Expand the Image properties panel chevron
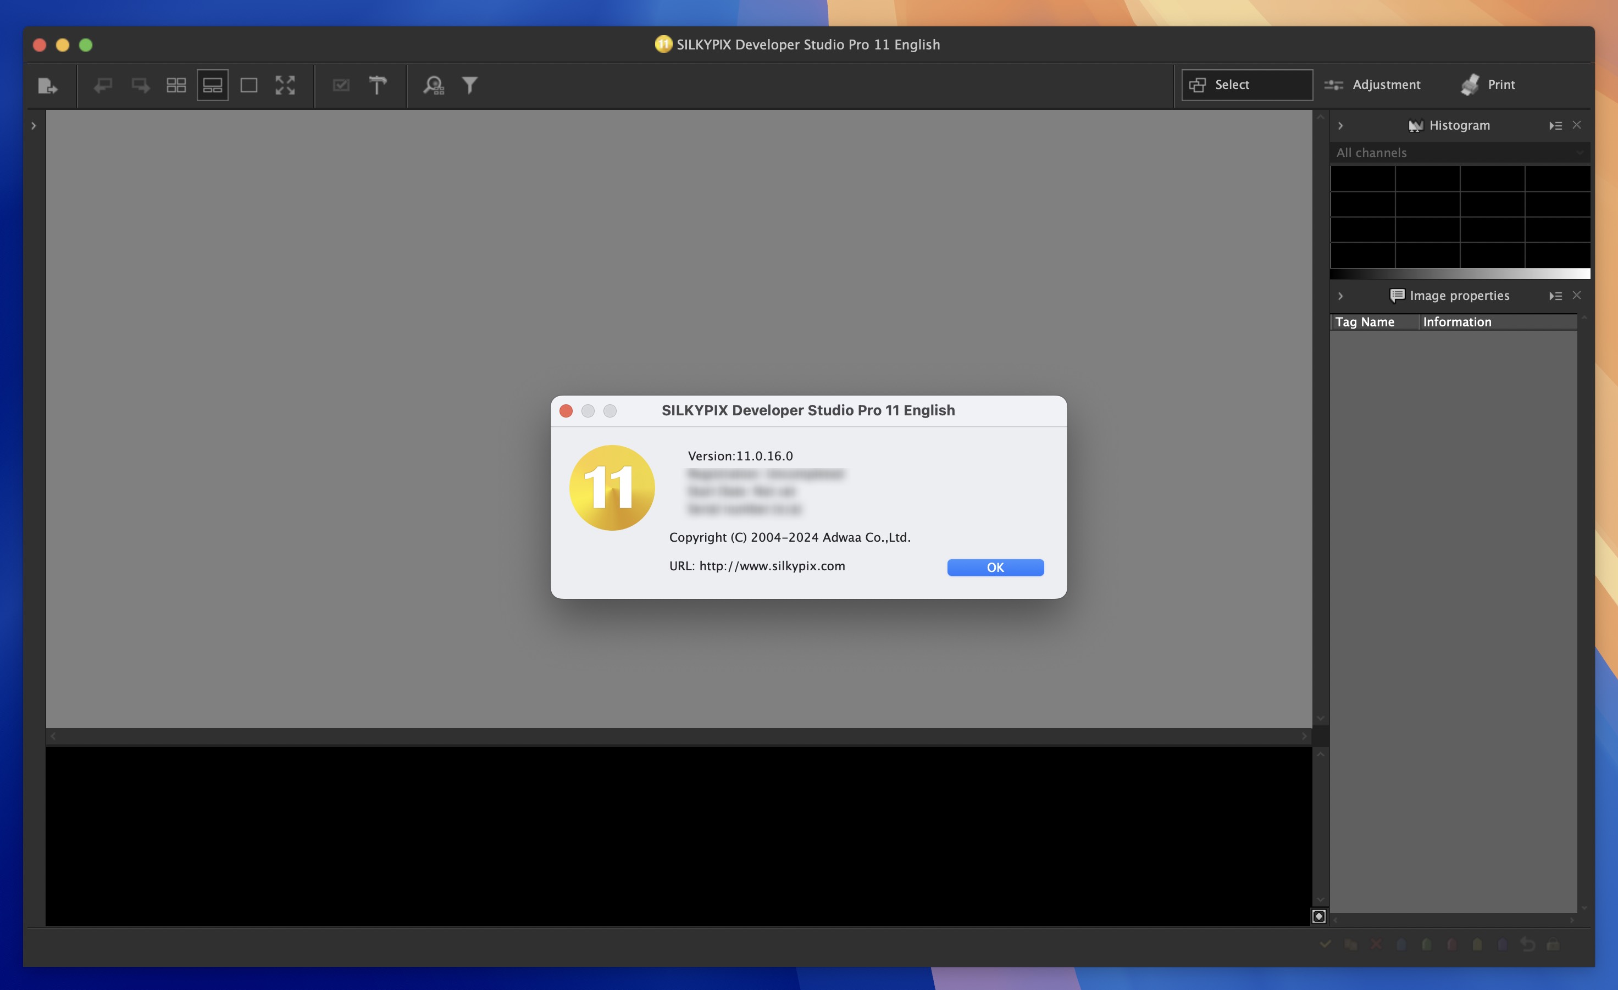 tap(1339, 296)
